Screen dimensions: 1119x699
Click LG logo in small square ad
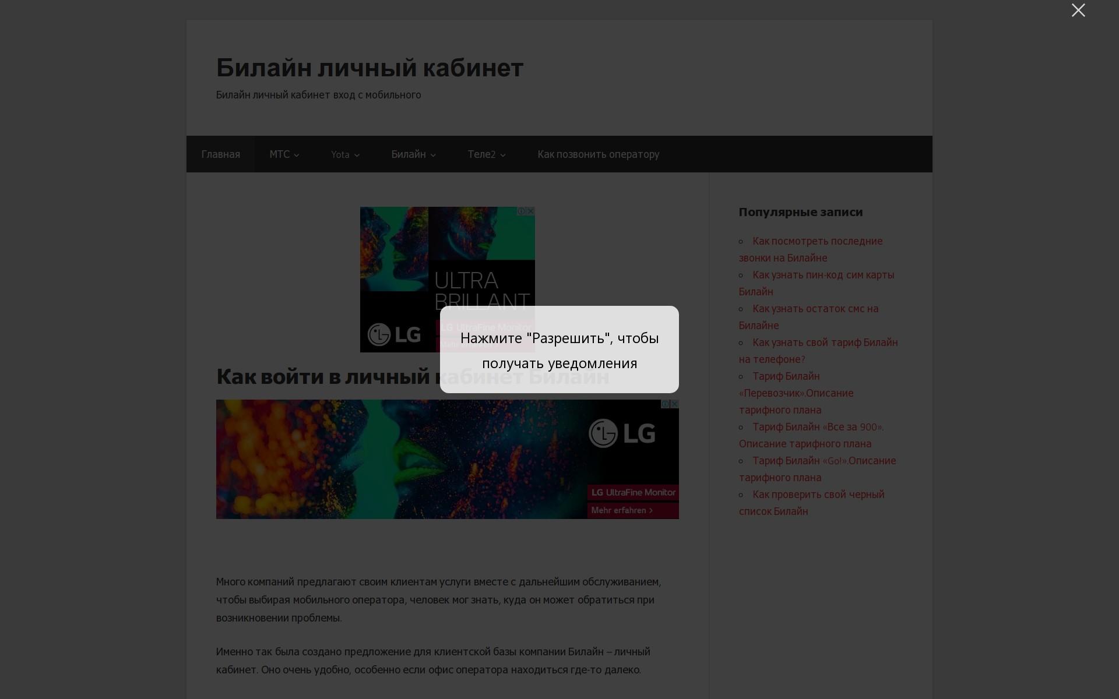pyautogui.click(x=394, y=334)
